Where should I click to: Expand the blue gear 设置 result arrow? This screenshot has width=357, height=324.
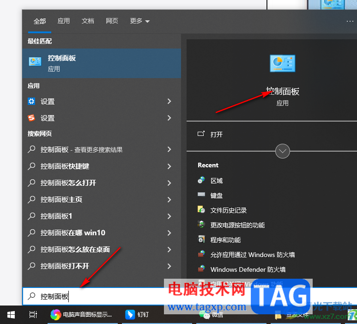(x=169, y=101)
